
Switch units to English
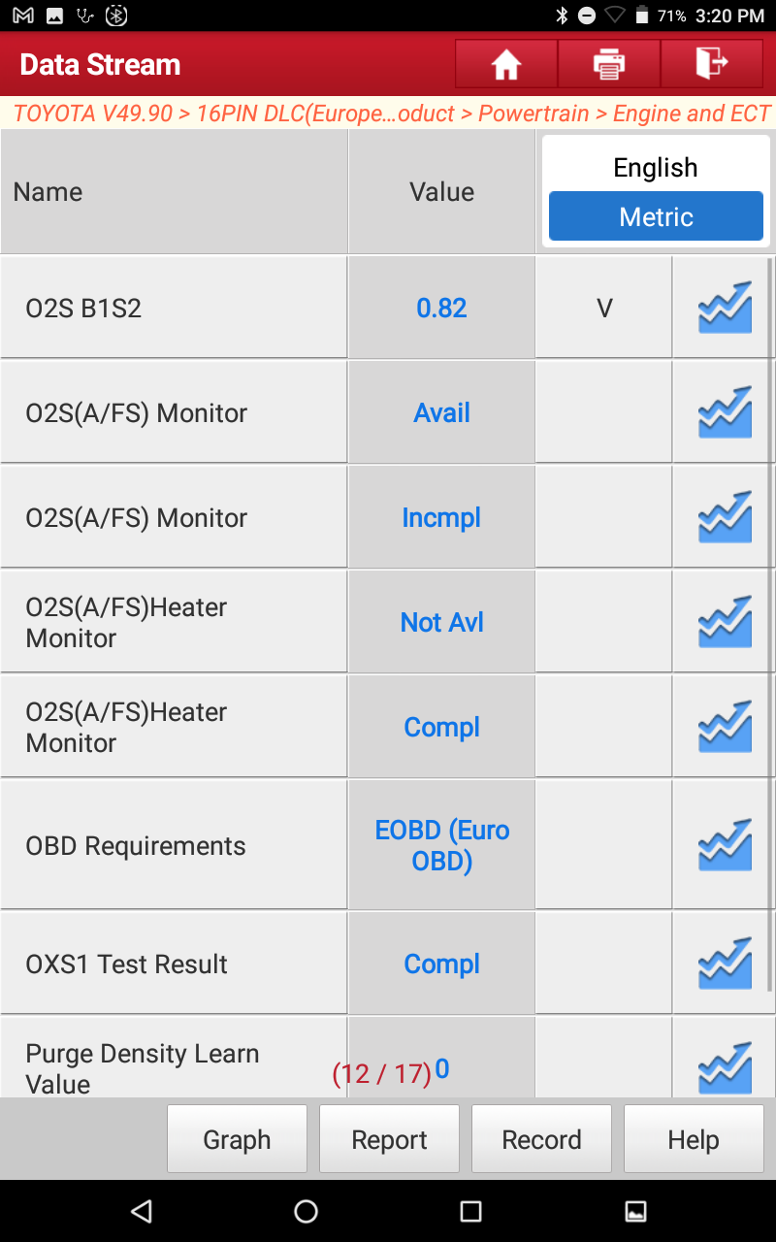[656, 168]
